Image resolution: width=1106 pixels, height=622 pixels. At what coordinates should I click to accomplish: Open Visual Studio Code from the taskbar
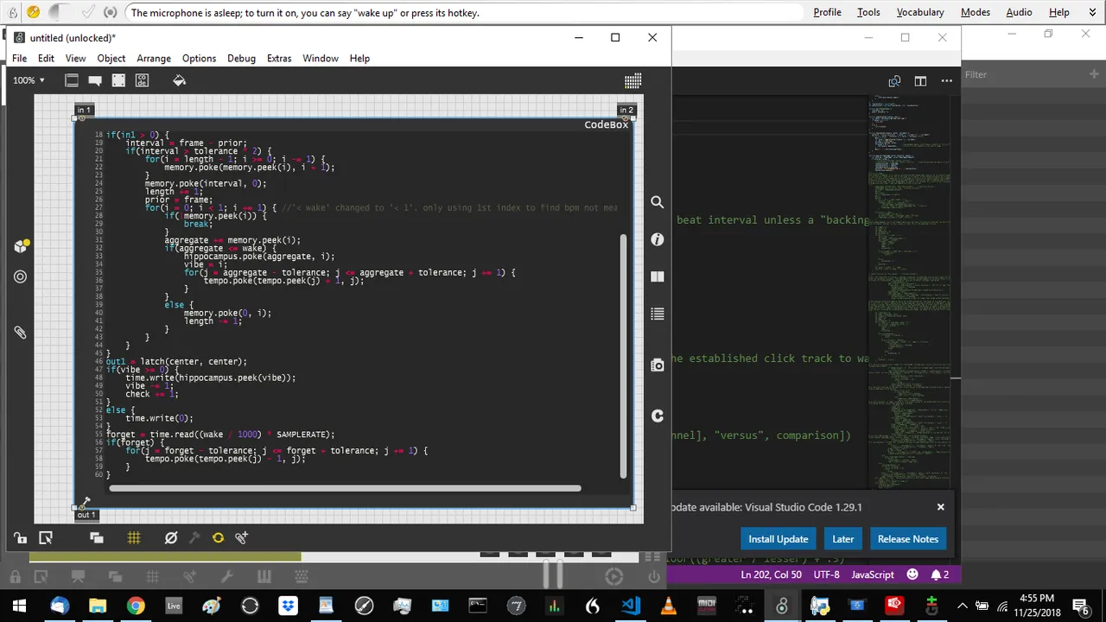click(630, 605)
